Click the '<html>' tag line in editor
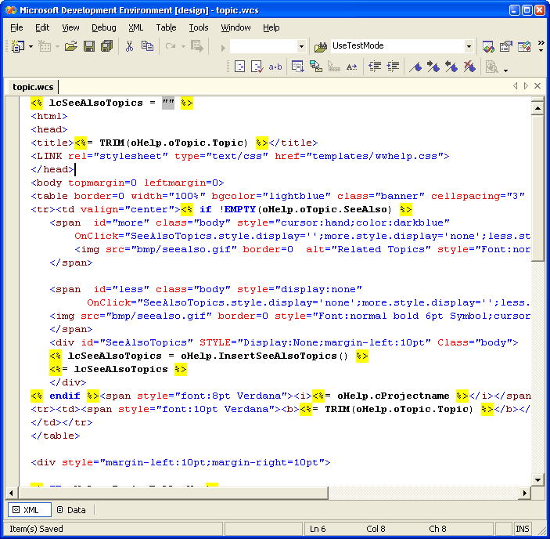Screen dimensions: 550x539 49,116
